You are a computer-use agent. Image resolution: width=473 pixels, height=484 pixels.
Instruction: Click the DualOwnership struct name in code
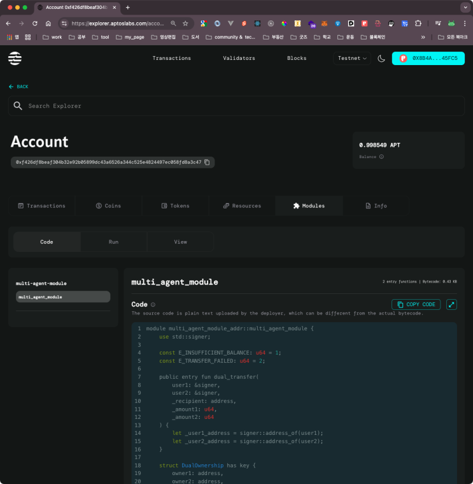[x=202, y=466]
